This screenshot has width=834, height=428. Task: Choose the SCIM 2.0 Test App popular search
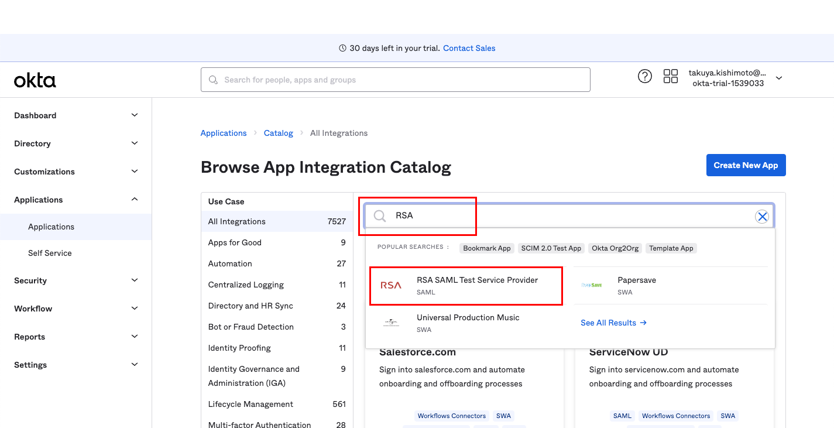tap(551, 248)
